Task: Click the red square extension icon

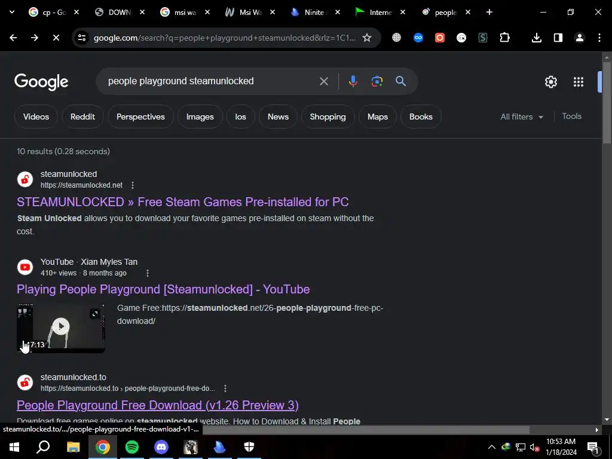Action: coord(440,38)
